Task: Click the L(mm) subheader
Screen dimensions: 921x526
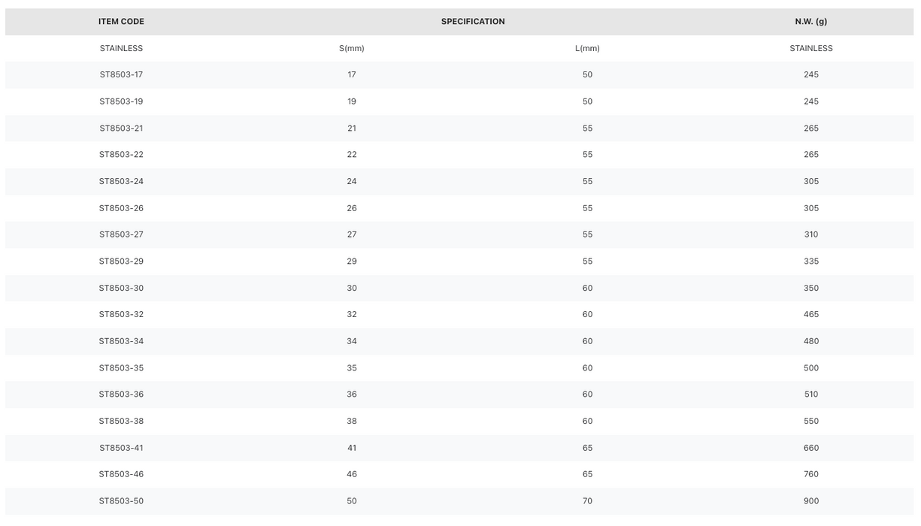Action: point(587,49)
